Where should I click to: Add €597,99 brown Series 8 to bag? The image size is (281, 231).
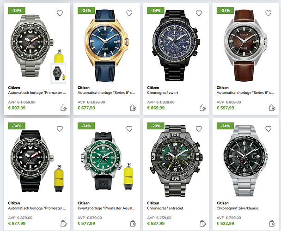pyautogui.click(x=272, y=108)
